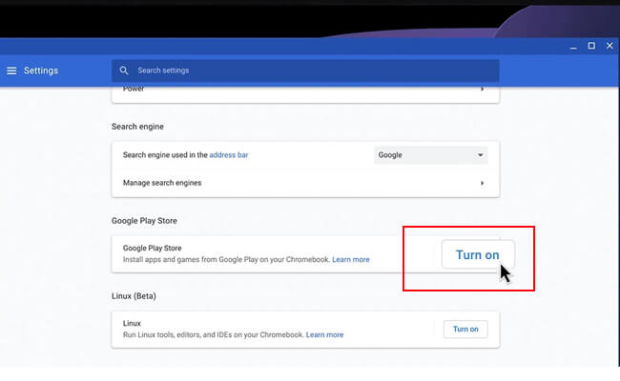Click the Linux row description text
Screen dimensions: 620x381
212,335
